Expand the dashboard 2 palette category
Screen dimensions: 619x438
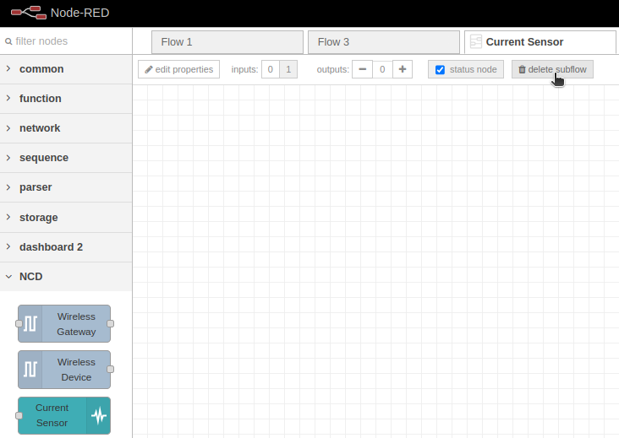(x=66, y=247)
